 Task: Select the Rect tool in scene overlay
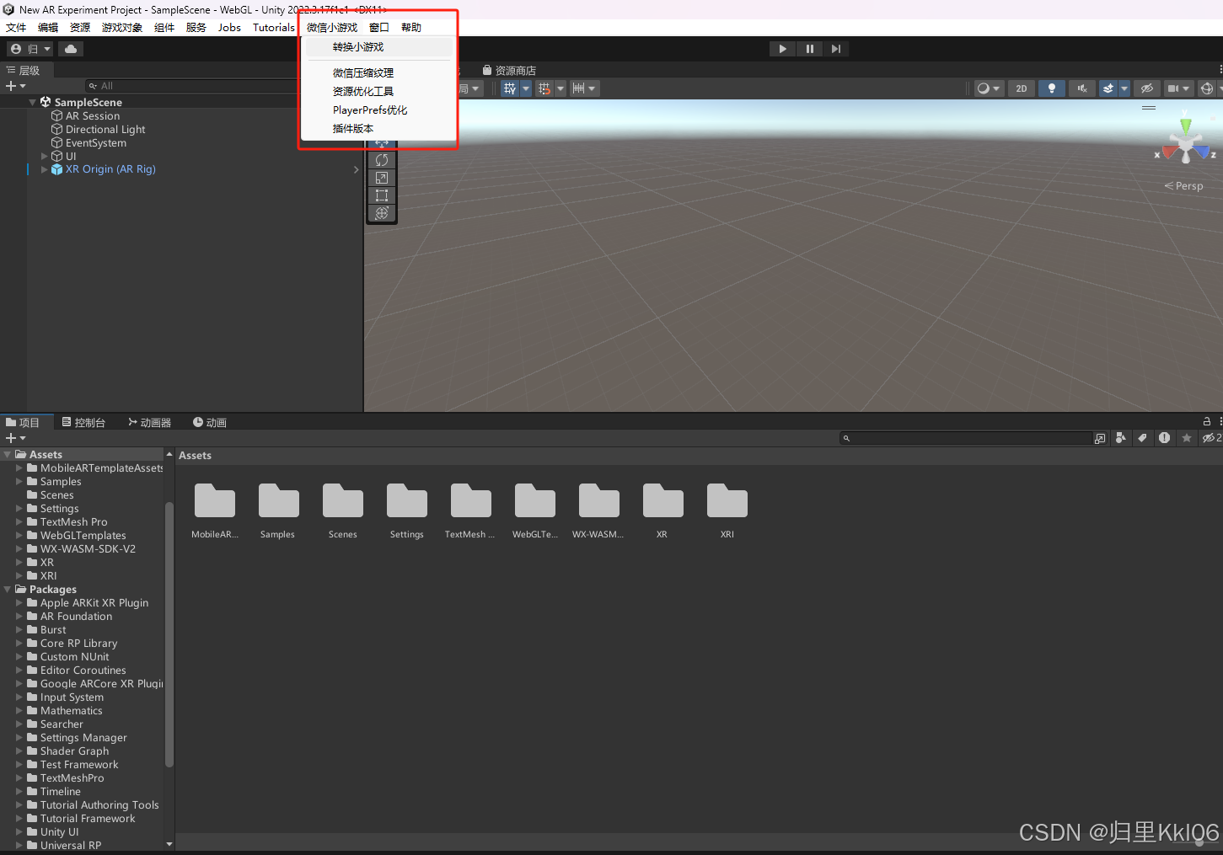click(382, 195)
